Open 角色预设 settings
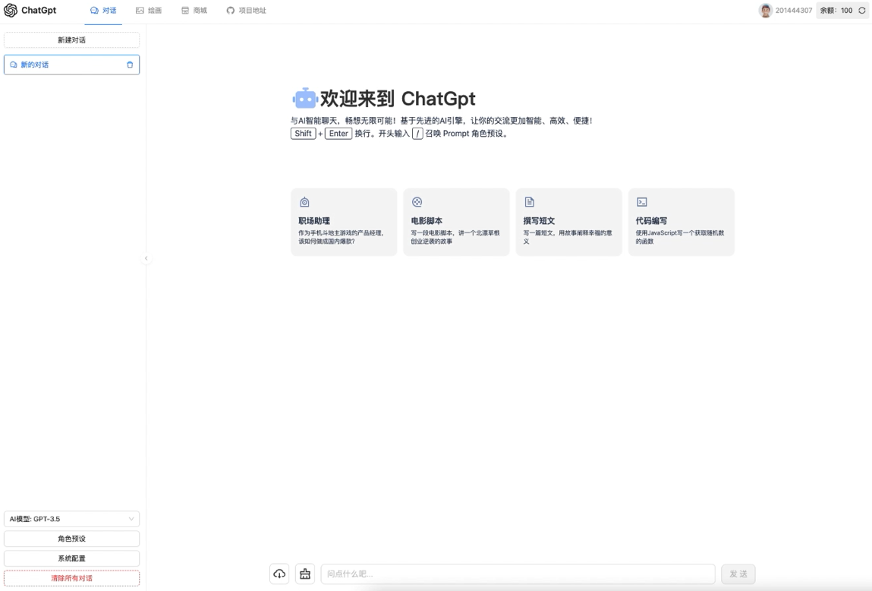Screen dimensions: 872x591 71,538
